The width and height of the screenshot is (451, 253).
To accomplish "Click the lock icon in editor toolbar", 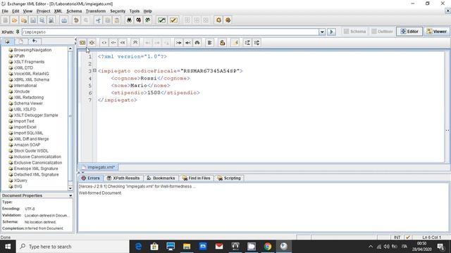I will [223, 43].
